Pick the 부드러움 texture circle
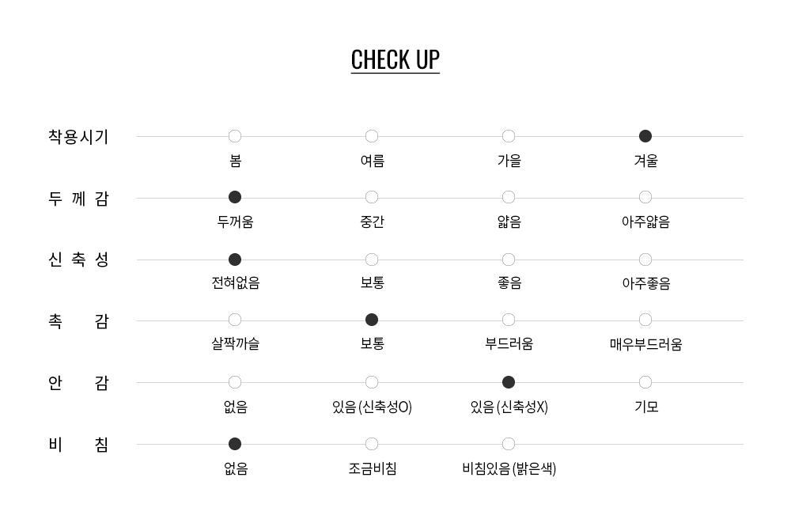The width and height of the screenshot is (791, 523). click(509, 320)
